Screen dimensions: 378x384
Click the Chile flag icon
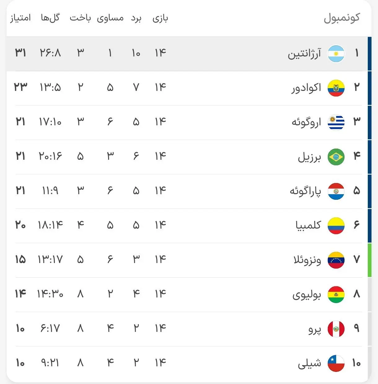click(x=336, y=364)
